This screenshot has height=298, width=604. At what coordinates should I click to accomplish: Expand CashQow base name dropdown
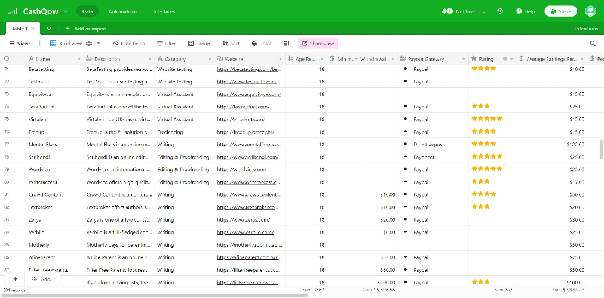[x=66, y=11]
